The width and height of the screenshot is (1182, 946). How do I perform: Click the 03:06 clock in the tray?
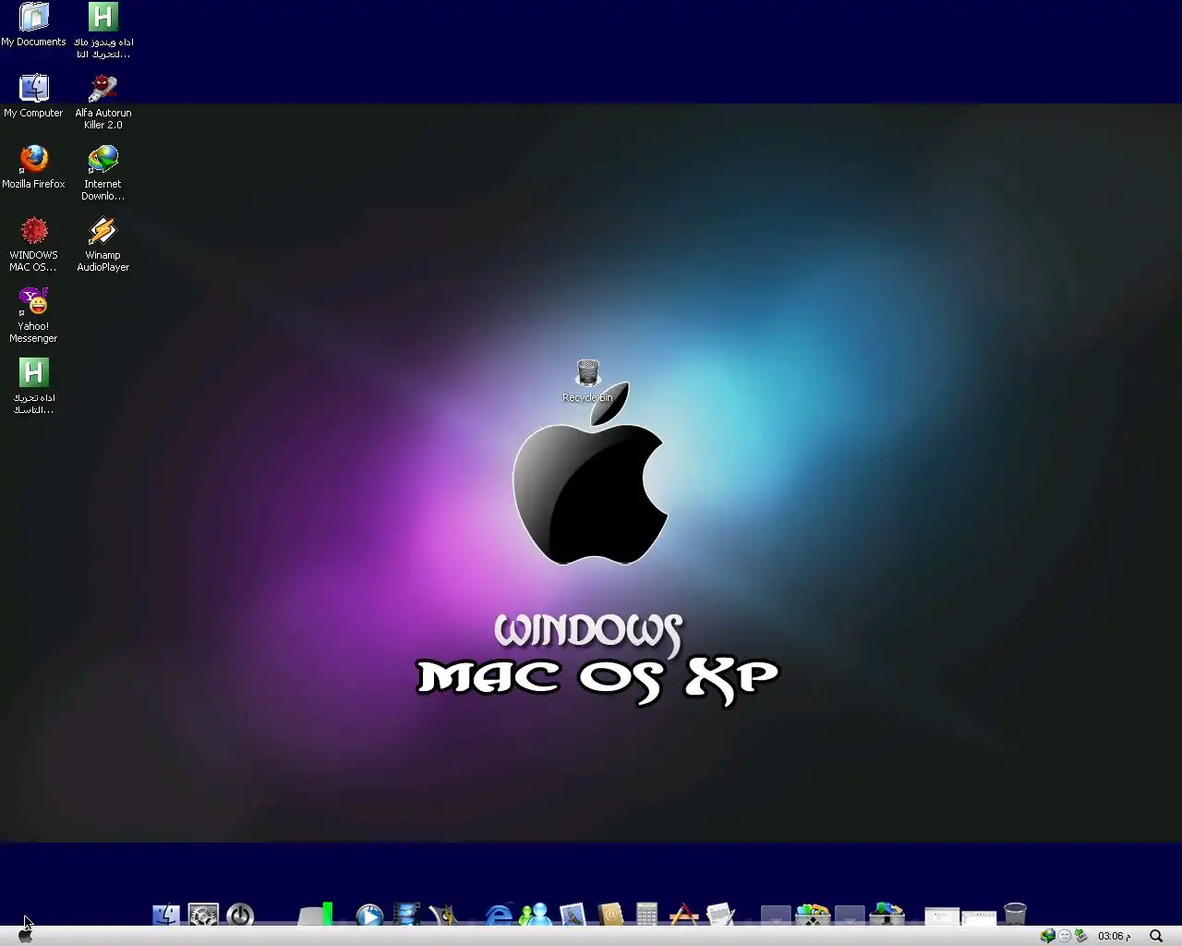[x=1115, y=936]
